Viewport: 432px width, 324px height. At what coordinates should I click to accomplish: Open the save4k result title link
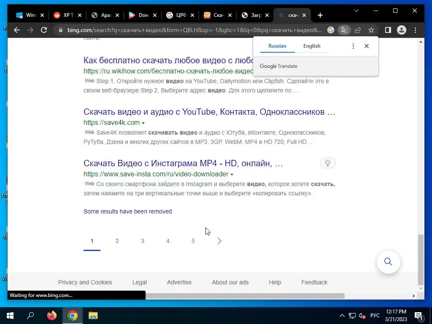[x=209, y=111]
